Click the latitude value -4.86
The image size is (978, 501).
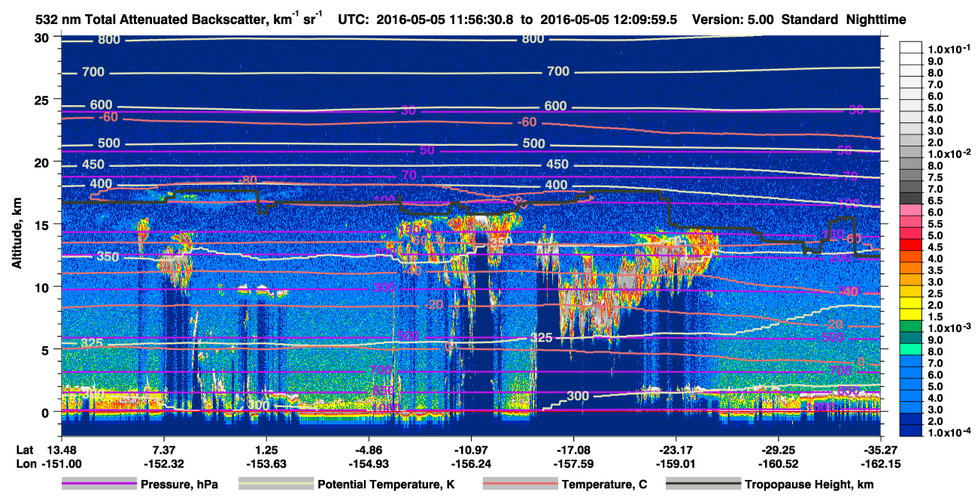coord(368,451)
